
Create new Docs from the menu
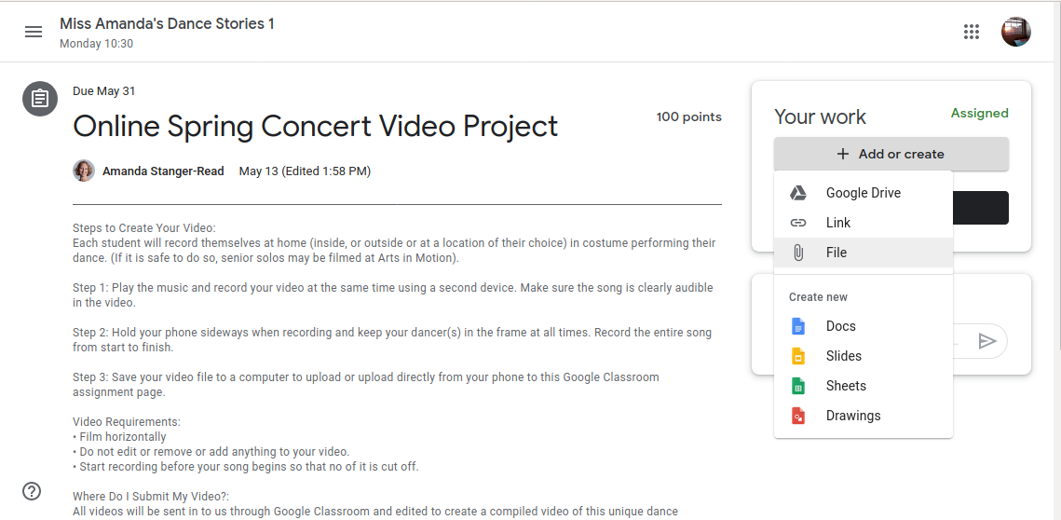864,326
